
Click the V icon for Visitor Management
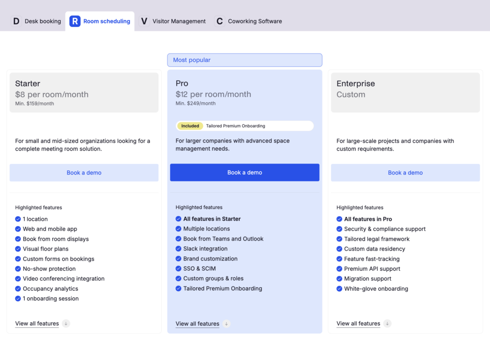pyautogui.click(x=144, y=21)
